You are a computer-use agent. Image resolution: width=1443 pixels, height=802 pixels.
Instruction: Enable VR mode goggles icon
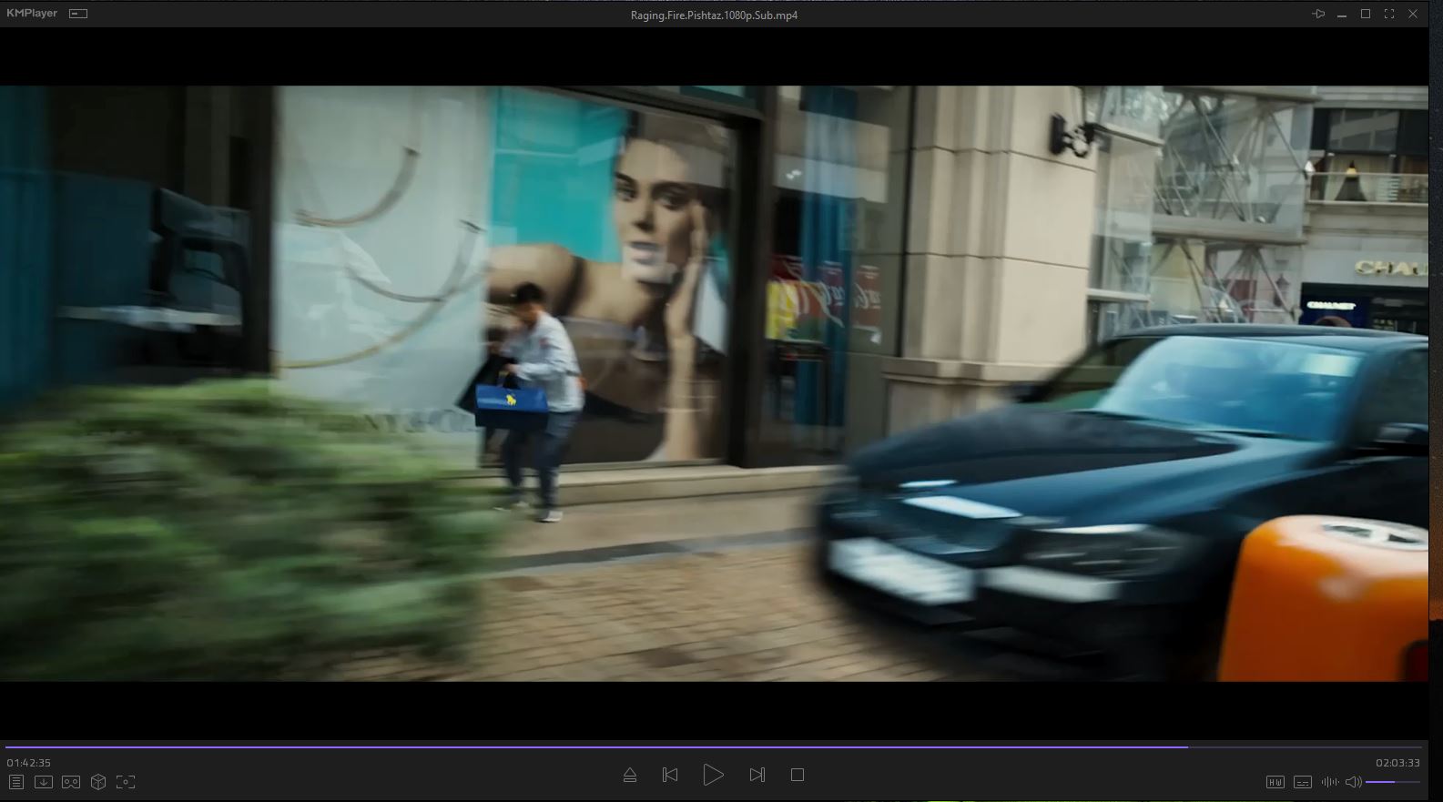[x=71, y=782]
